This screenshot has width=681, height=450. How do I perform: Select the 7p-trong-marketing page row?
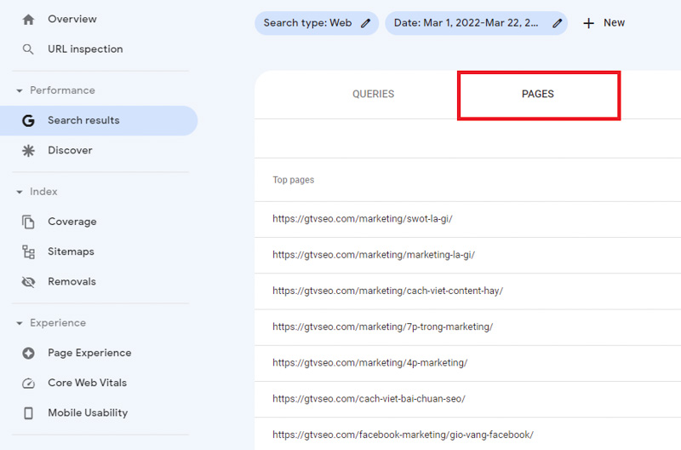467,327
